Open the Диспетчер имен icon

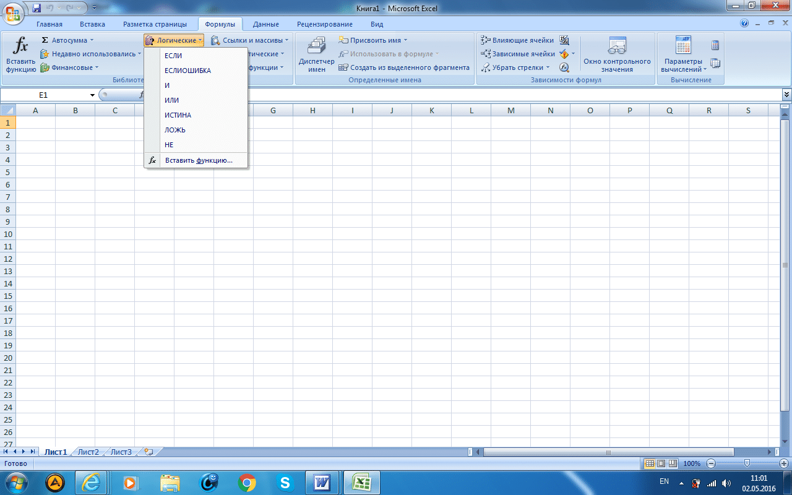point(316,46)
